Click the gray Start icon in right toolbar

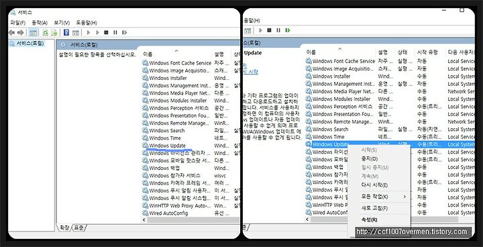tap(260, 30)
